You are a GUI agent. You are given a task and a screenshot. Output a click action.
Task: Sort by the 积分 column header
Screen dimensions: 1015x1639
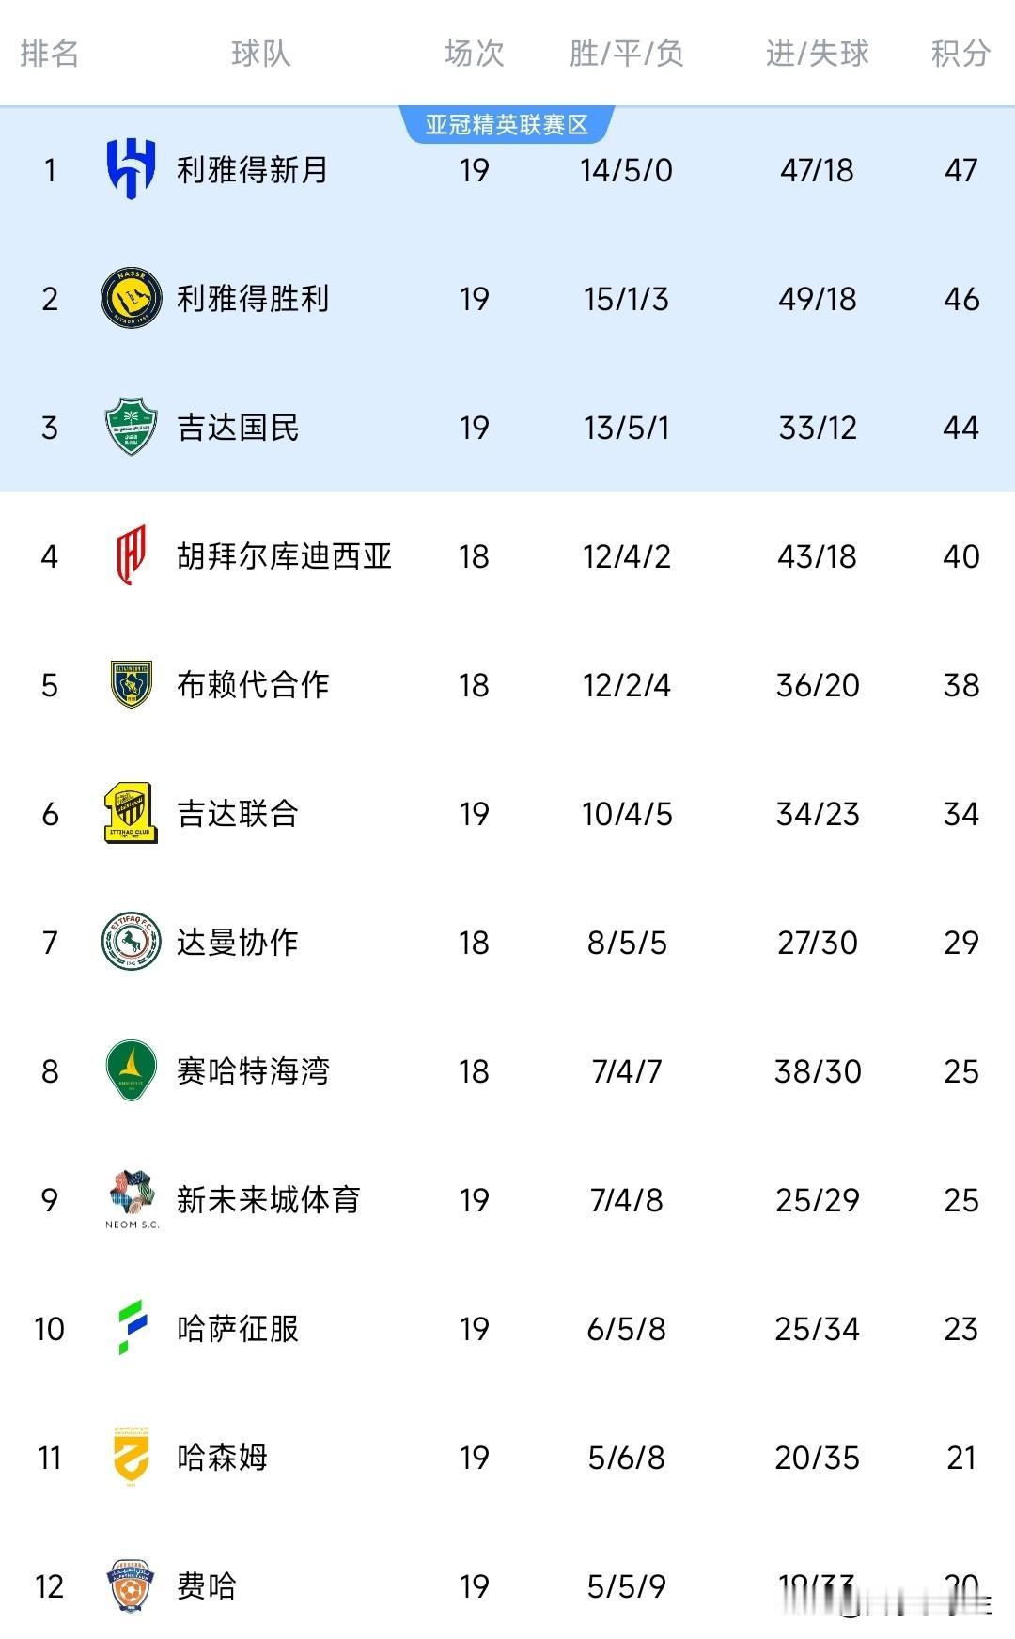pyautogui.click(x=960, y=54)
